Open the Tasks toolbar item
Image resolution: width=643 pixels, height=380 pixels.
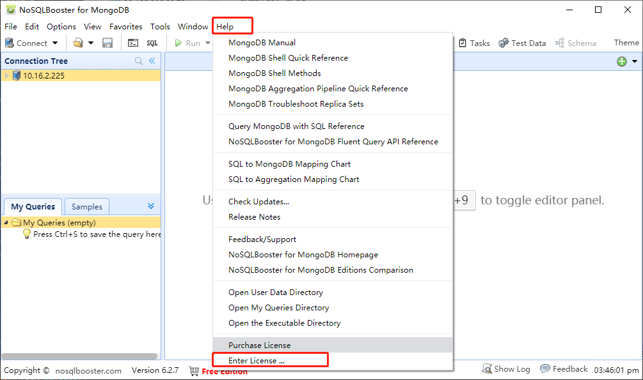click(475, 43)
